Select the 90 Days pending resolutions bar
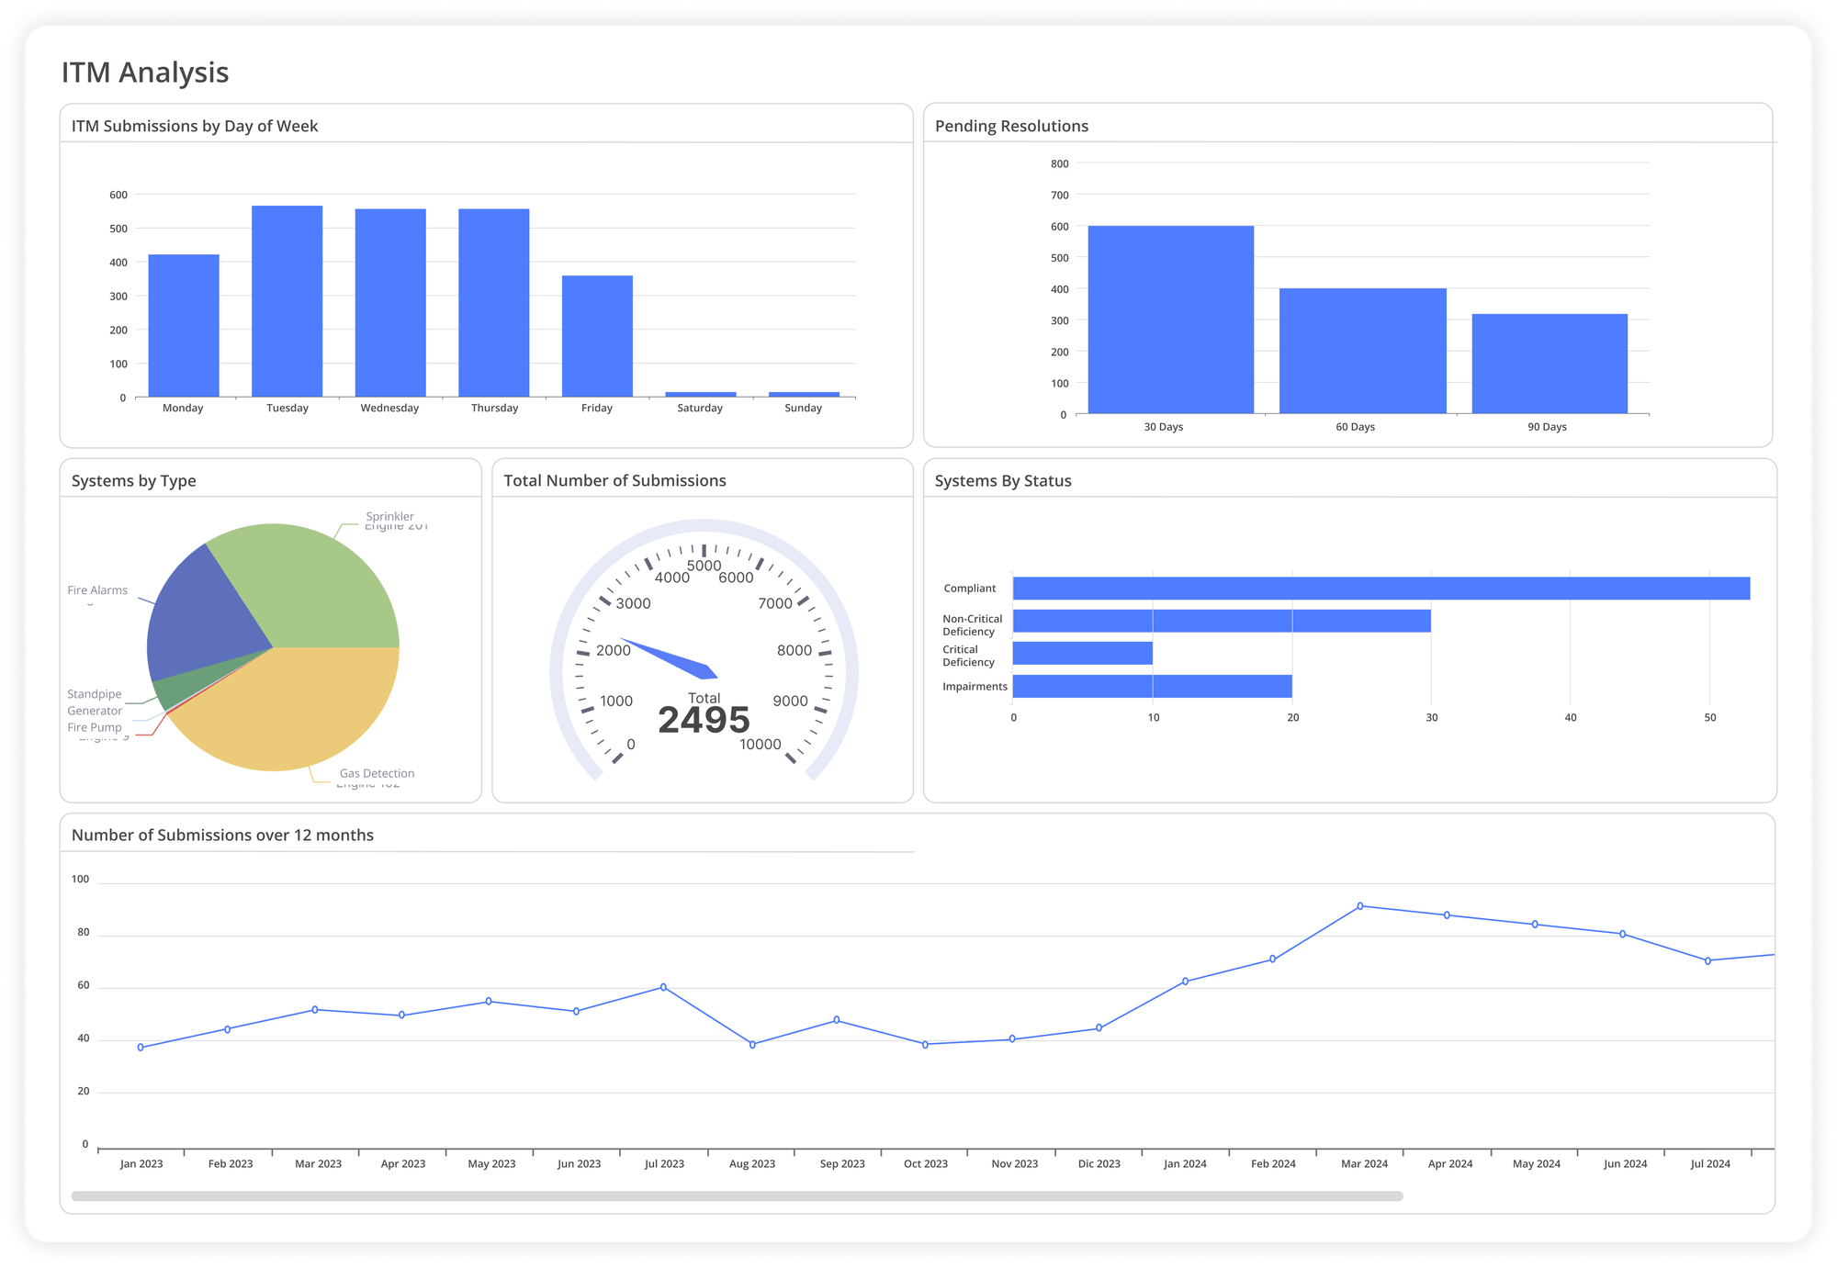1837x1268 pixels. [1549, 364]
